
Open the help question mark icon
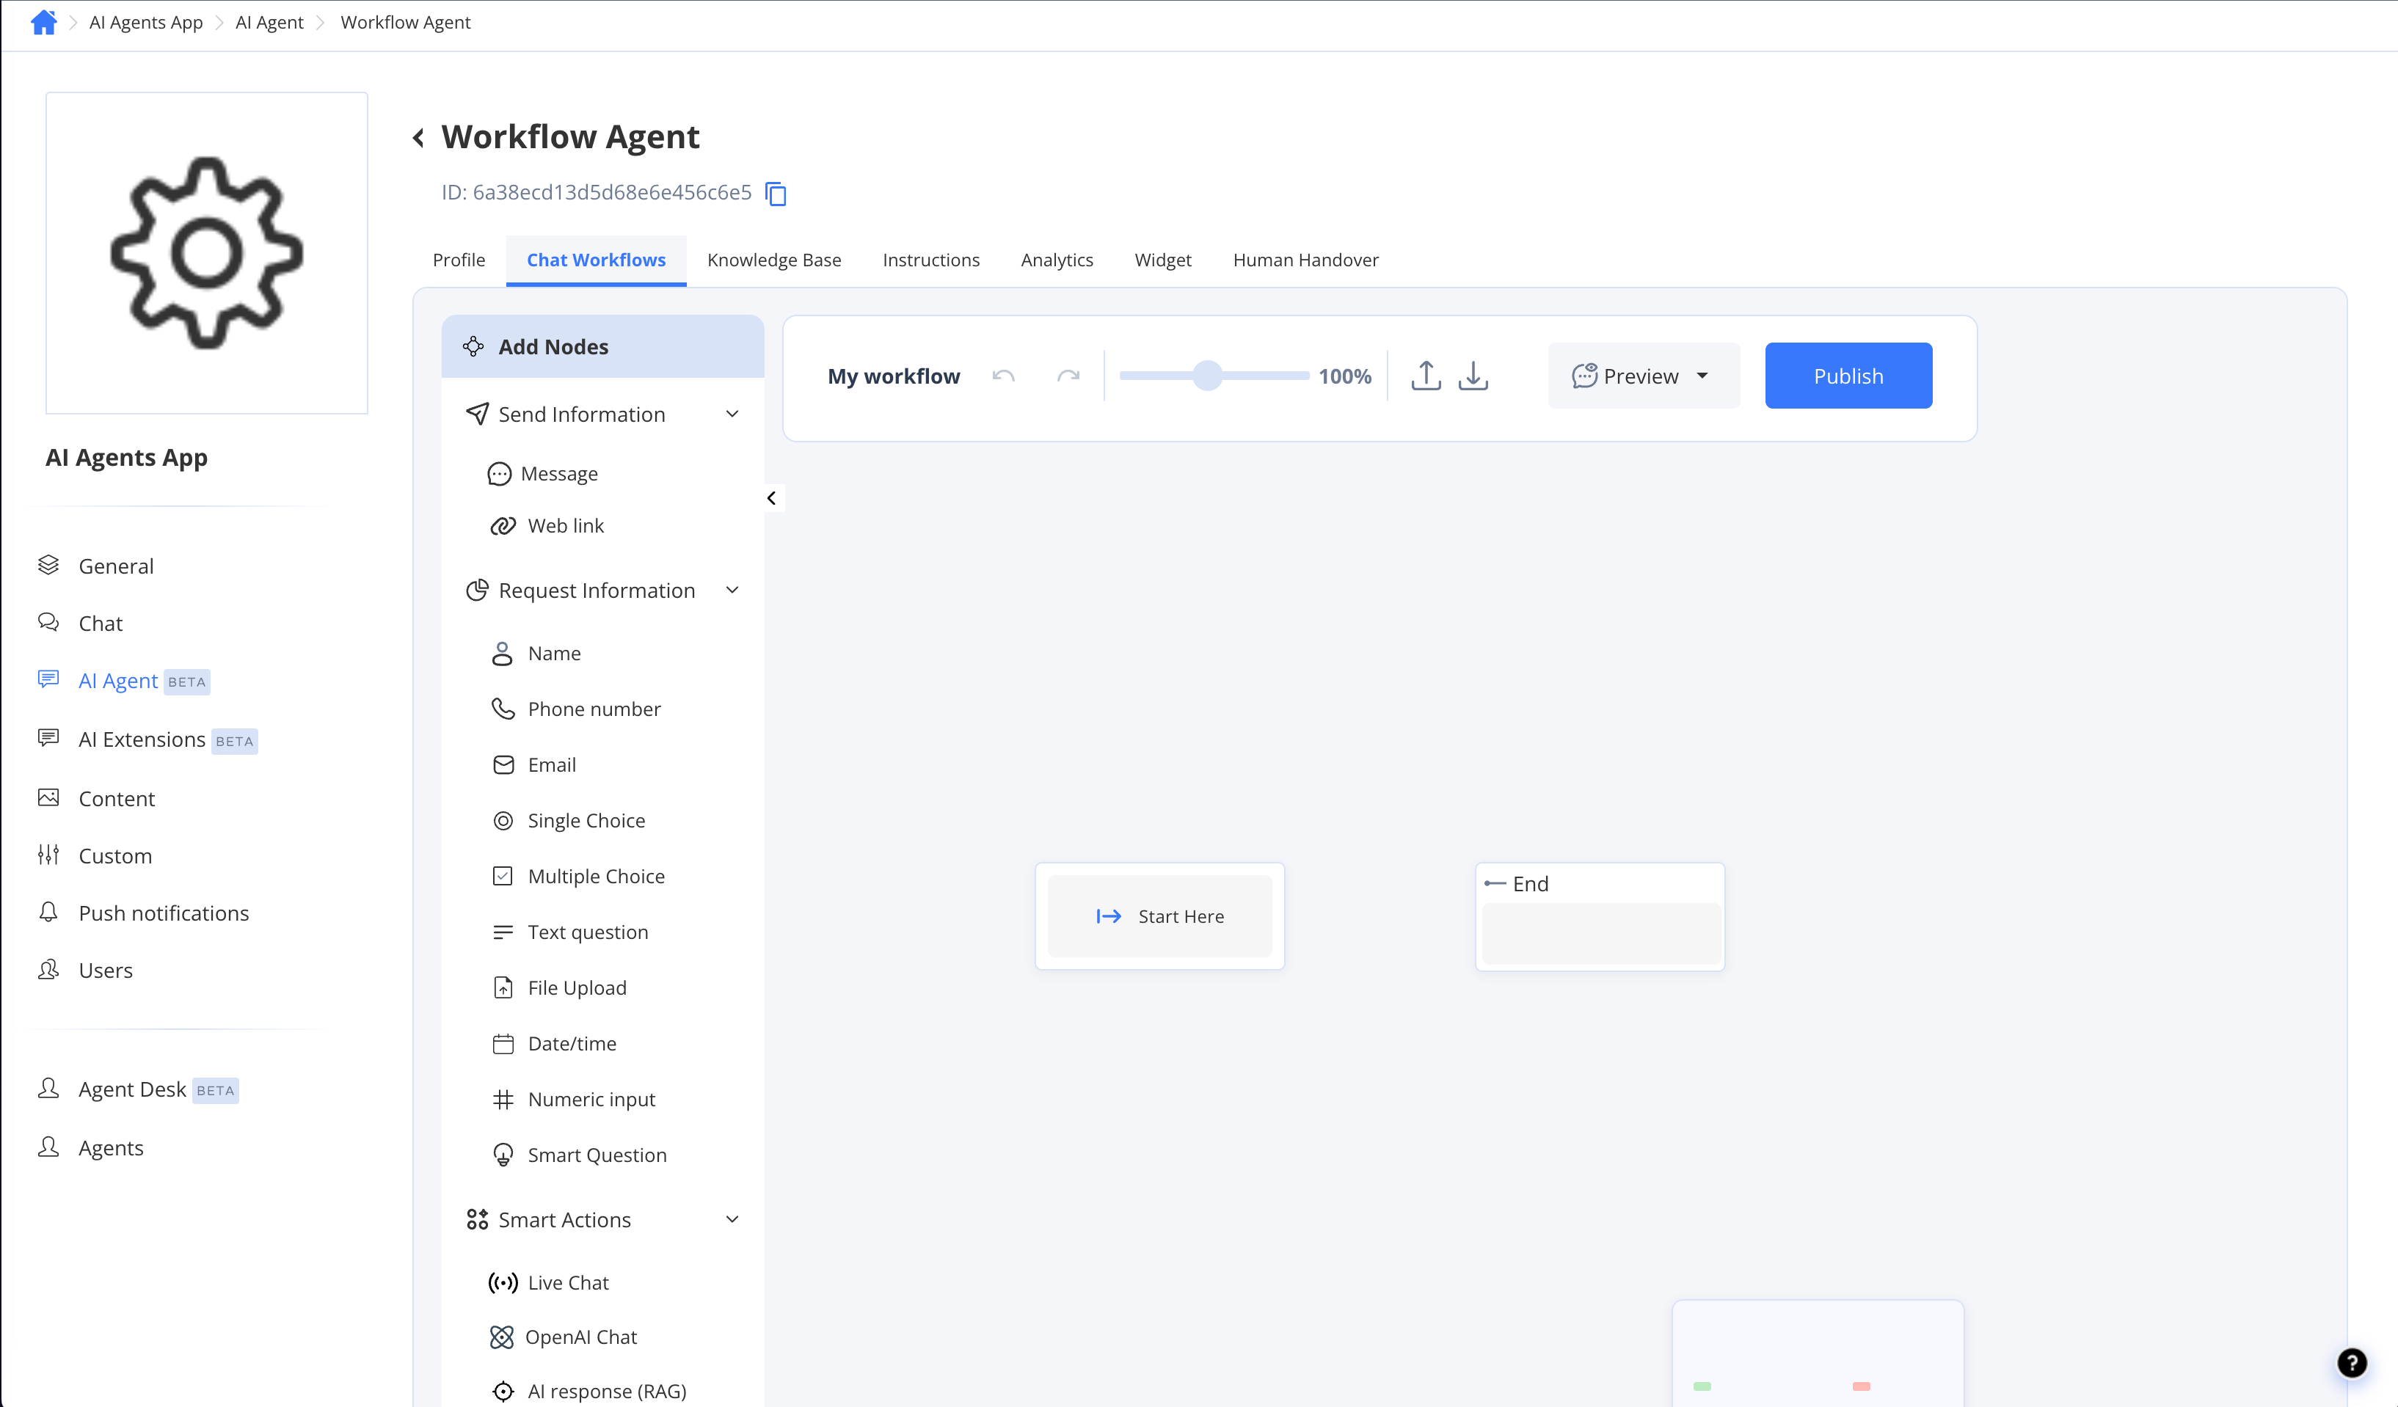tap(2353, 1362)
